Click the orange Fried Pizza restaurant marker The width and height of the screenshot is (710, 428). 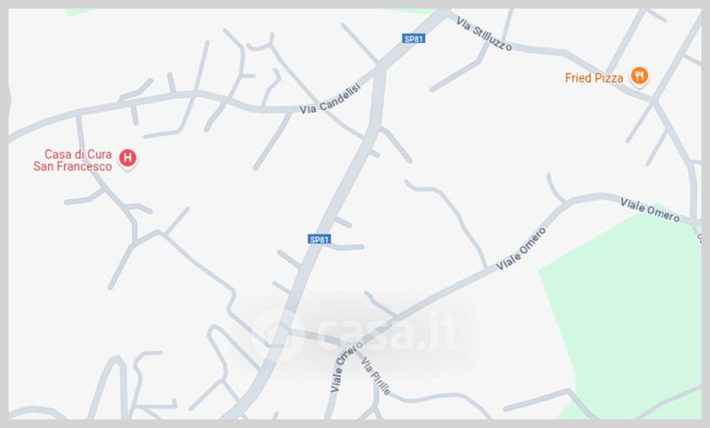(639, 75)
